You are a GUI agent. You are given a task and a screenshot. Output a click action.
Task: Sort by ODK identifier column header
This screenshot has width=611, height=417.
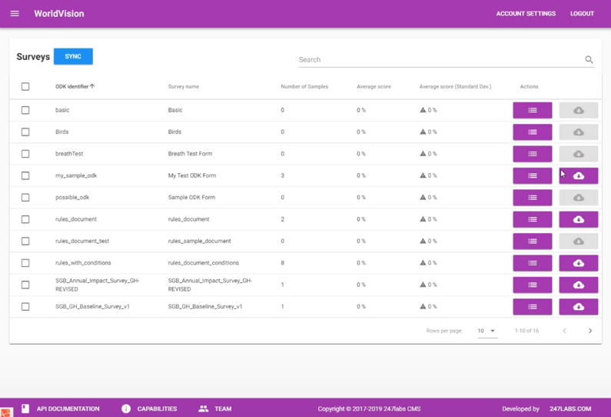(x=75, y=87)
